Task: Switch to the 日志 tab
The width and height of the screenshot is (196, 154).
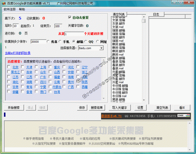Action: tap(156, 14)
